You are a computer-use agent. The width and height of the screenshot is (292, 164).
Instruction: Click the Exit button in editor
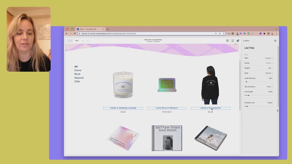77,40
